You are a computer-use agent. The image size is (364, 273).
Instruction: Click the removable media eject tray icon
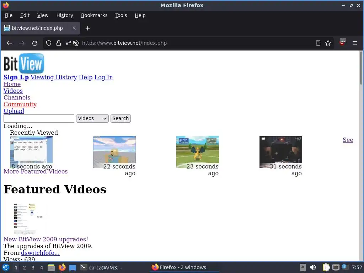pos(303,267)
